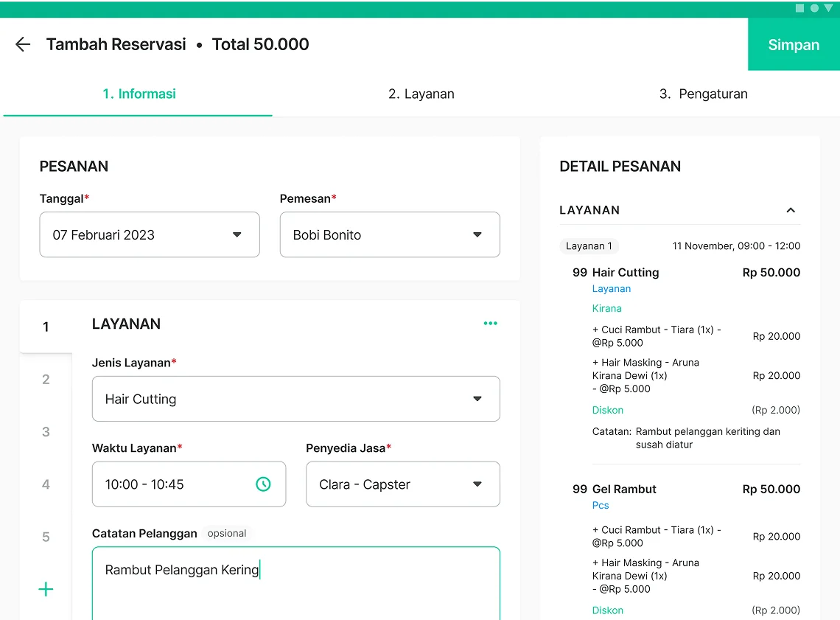Click the Catatan Pelanggan text field
840x620 pixels.
tap(295, 582)
